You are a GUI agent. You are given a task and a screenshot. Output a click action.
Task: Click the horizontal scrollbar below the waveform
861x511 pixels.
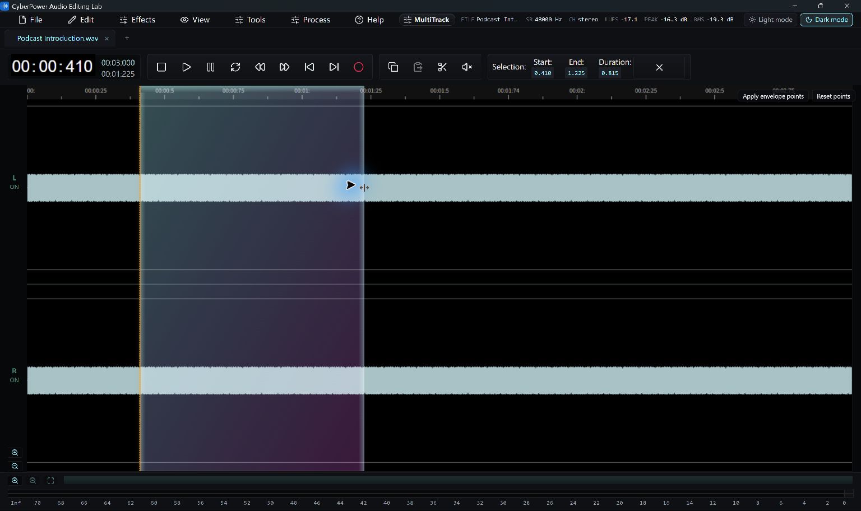458,480
